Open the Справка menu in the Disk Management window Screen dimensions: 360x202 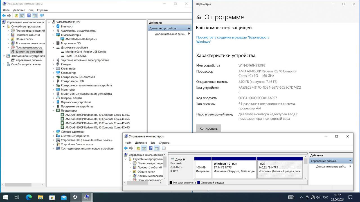(x=164, y=143)
